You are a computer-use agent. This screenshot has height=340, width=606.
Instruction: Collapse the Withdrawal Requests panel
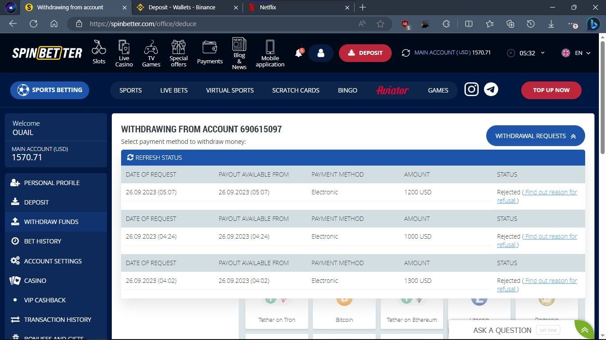click(535, 136)
